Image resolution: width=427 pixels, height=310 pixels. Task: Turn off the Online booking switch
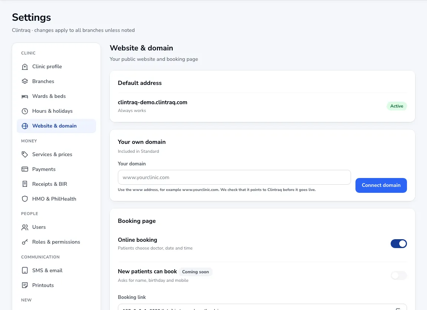pos(399,244)
